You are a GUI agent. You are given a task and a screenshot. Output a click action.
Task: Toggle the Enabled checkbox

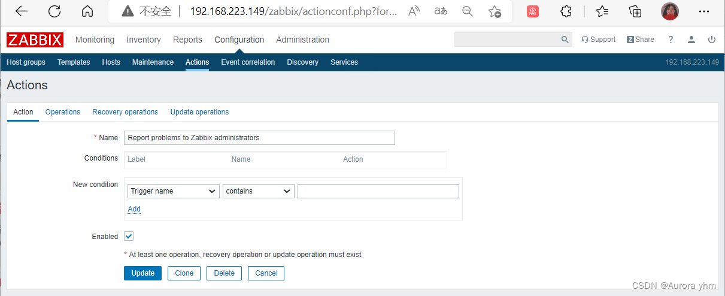[x=129, y=236]
